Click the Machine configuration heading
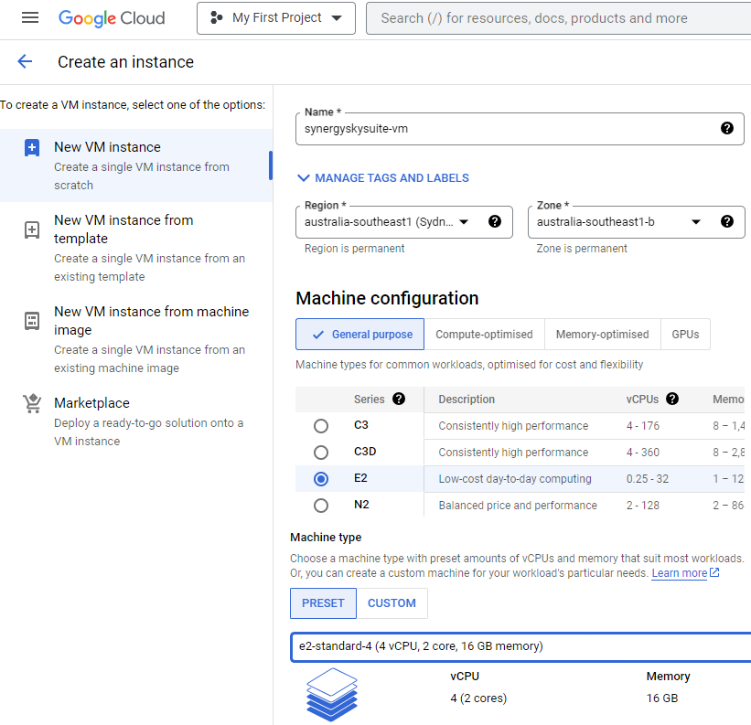 (x=387, y=298)
